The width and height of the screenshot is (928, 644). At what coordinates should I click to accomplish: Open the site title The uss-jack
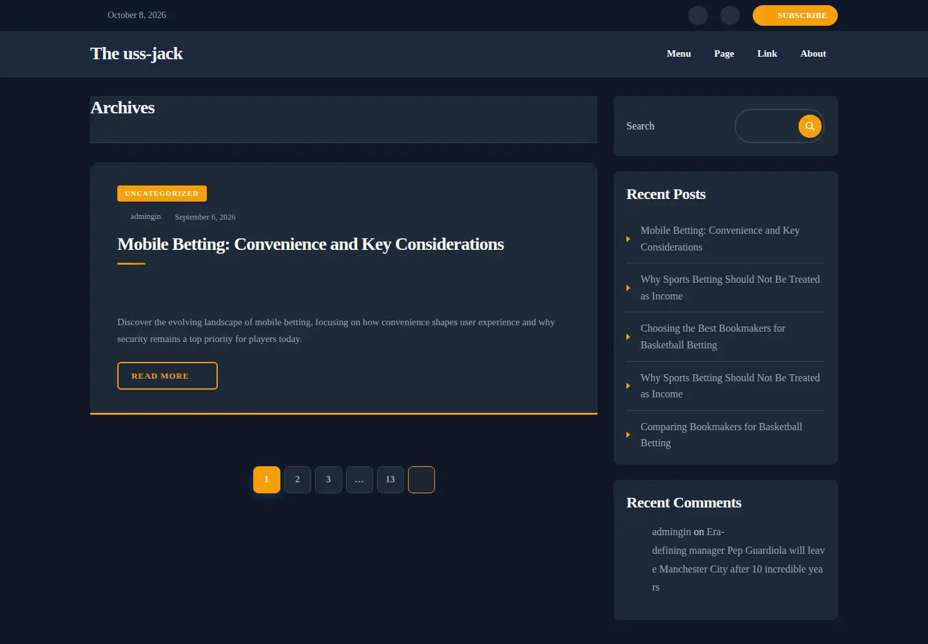tap(137, 53)
